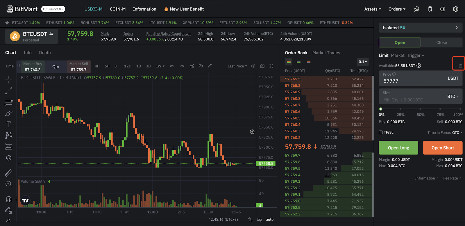The height and width of the screenshot is (226, 465).
Task: Select the ruler measure tool
Action: (x=9, y=173)
